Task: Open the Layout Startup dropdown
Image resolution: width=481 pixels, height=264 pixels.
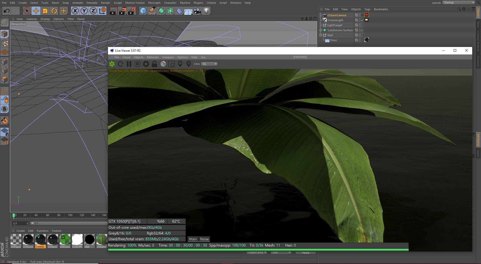Action: coord(459,2)
